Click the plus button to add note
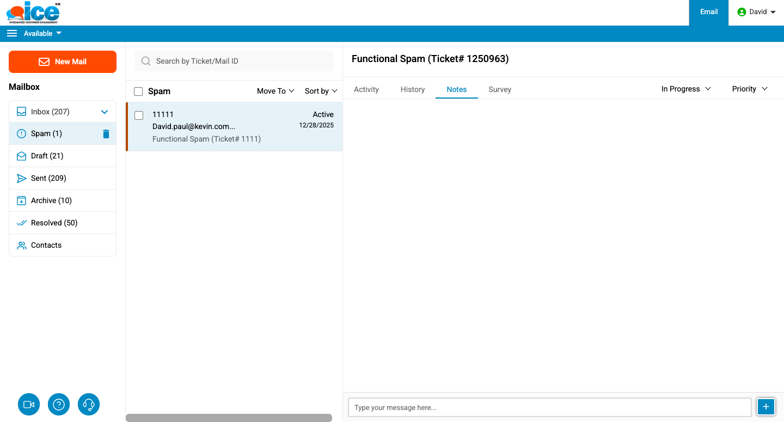 [x=766, y=407]
